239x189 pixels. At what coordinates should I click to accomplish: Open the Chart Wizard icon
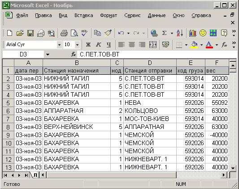pos(192,33)
